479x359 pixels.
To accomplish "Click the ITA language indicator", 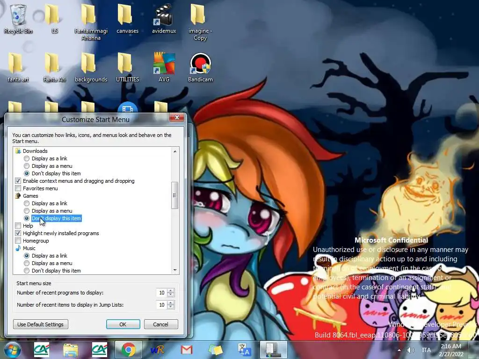I will click(x=426, y=350).
